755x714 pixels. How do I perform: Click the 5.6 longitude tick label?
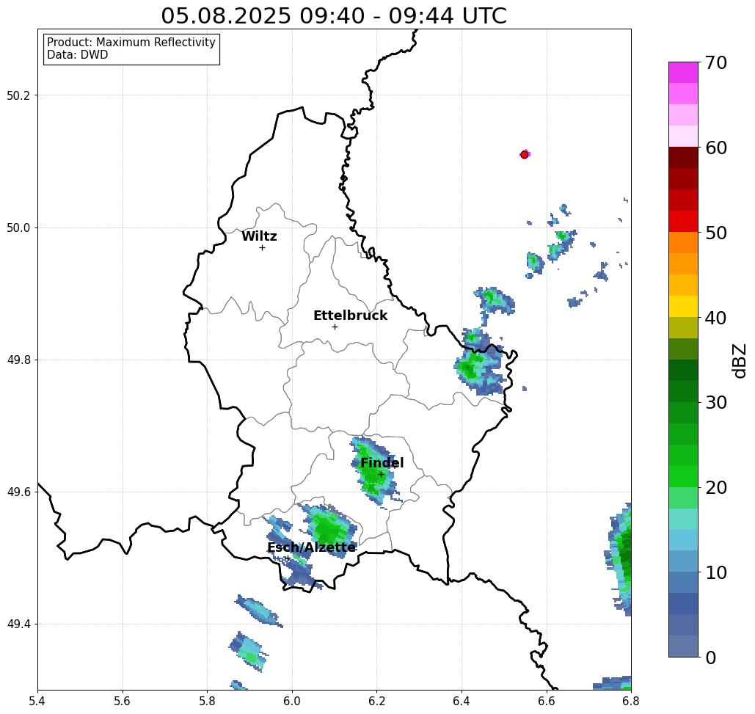click(123, 701)
